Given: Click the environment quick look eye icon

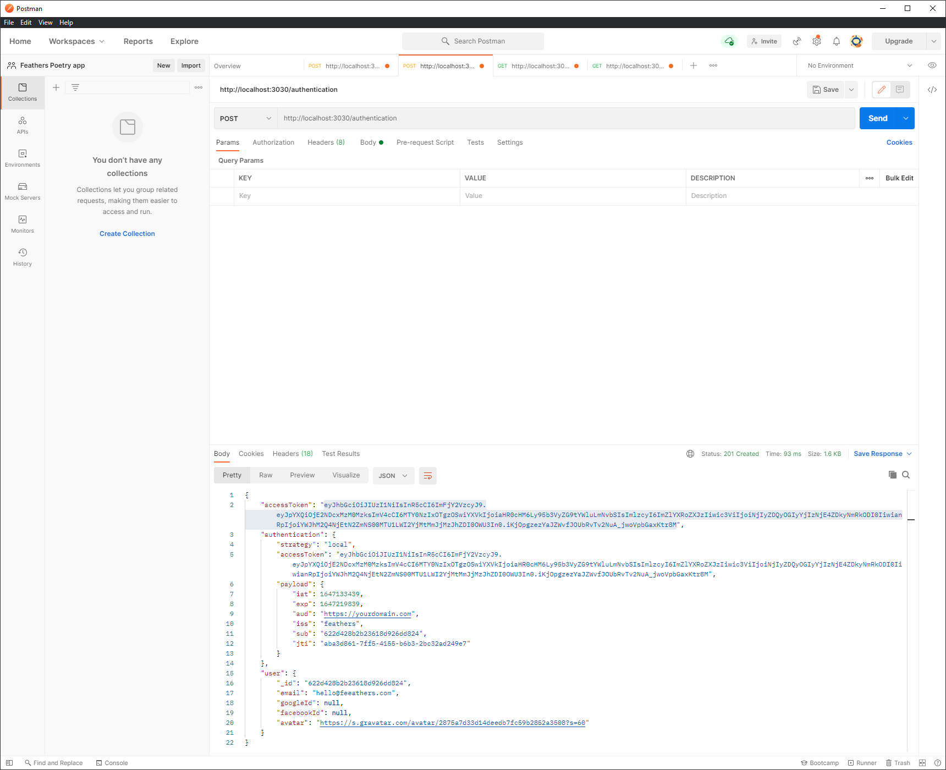Looking at the screenshot, I should click(932, 65).
